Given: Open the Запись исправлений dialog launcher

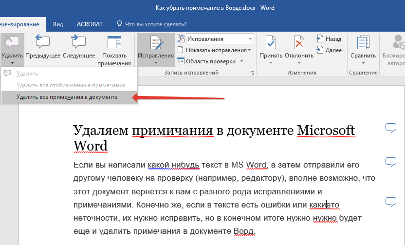Looking at the screenshot, I should (252, 73).
